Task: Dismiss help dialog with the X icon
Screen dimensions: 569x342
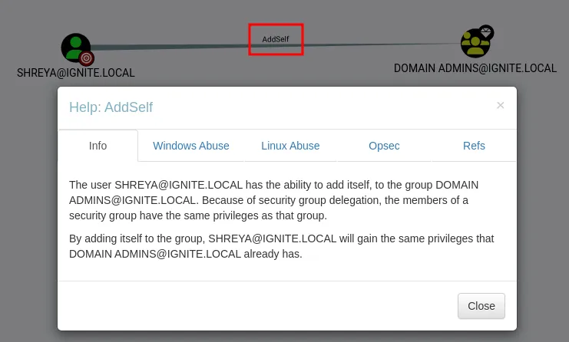Action: pyautogui.click(x=501, y=106)
